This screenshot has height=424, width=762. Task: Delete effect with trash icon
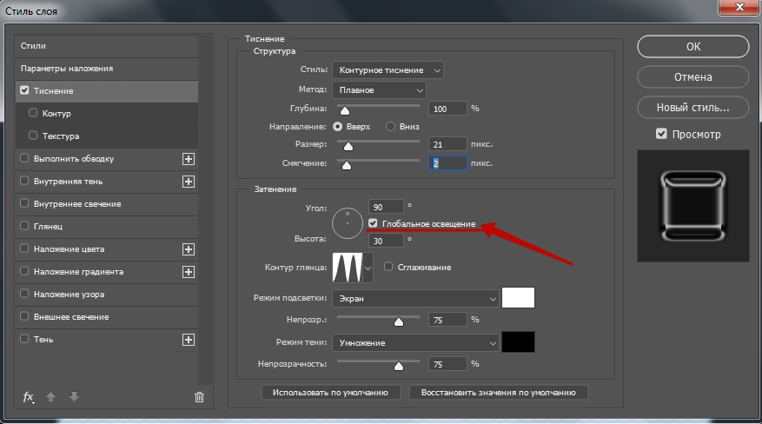[199, 397]
